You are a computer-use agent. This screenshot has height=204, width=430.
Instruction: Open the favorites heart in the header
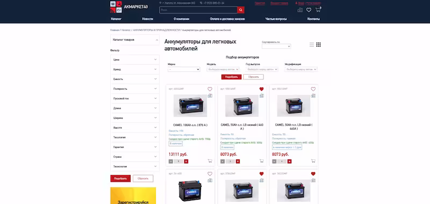point(309,10)
